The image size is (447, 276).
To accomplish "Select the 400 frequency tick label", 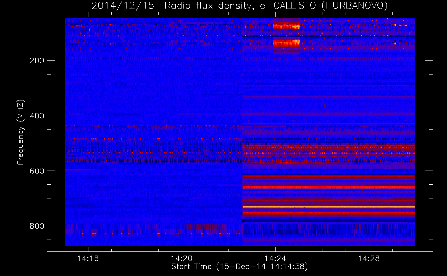I will 37,116.
